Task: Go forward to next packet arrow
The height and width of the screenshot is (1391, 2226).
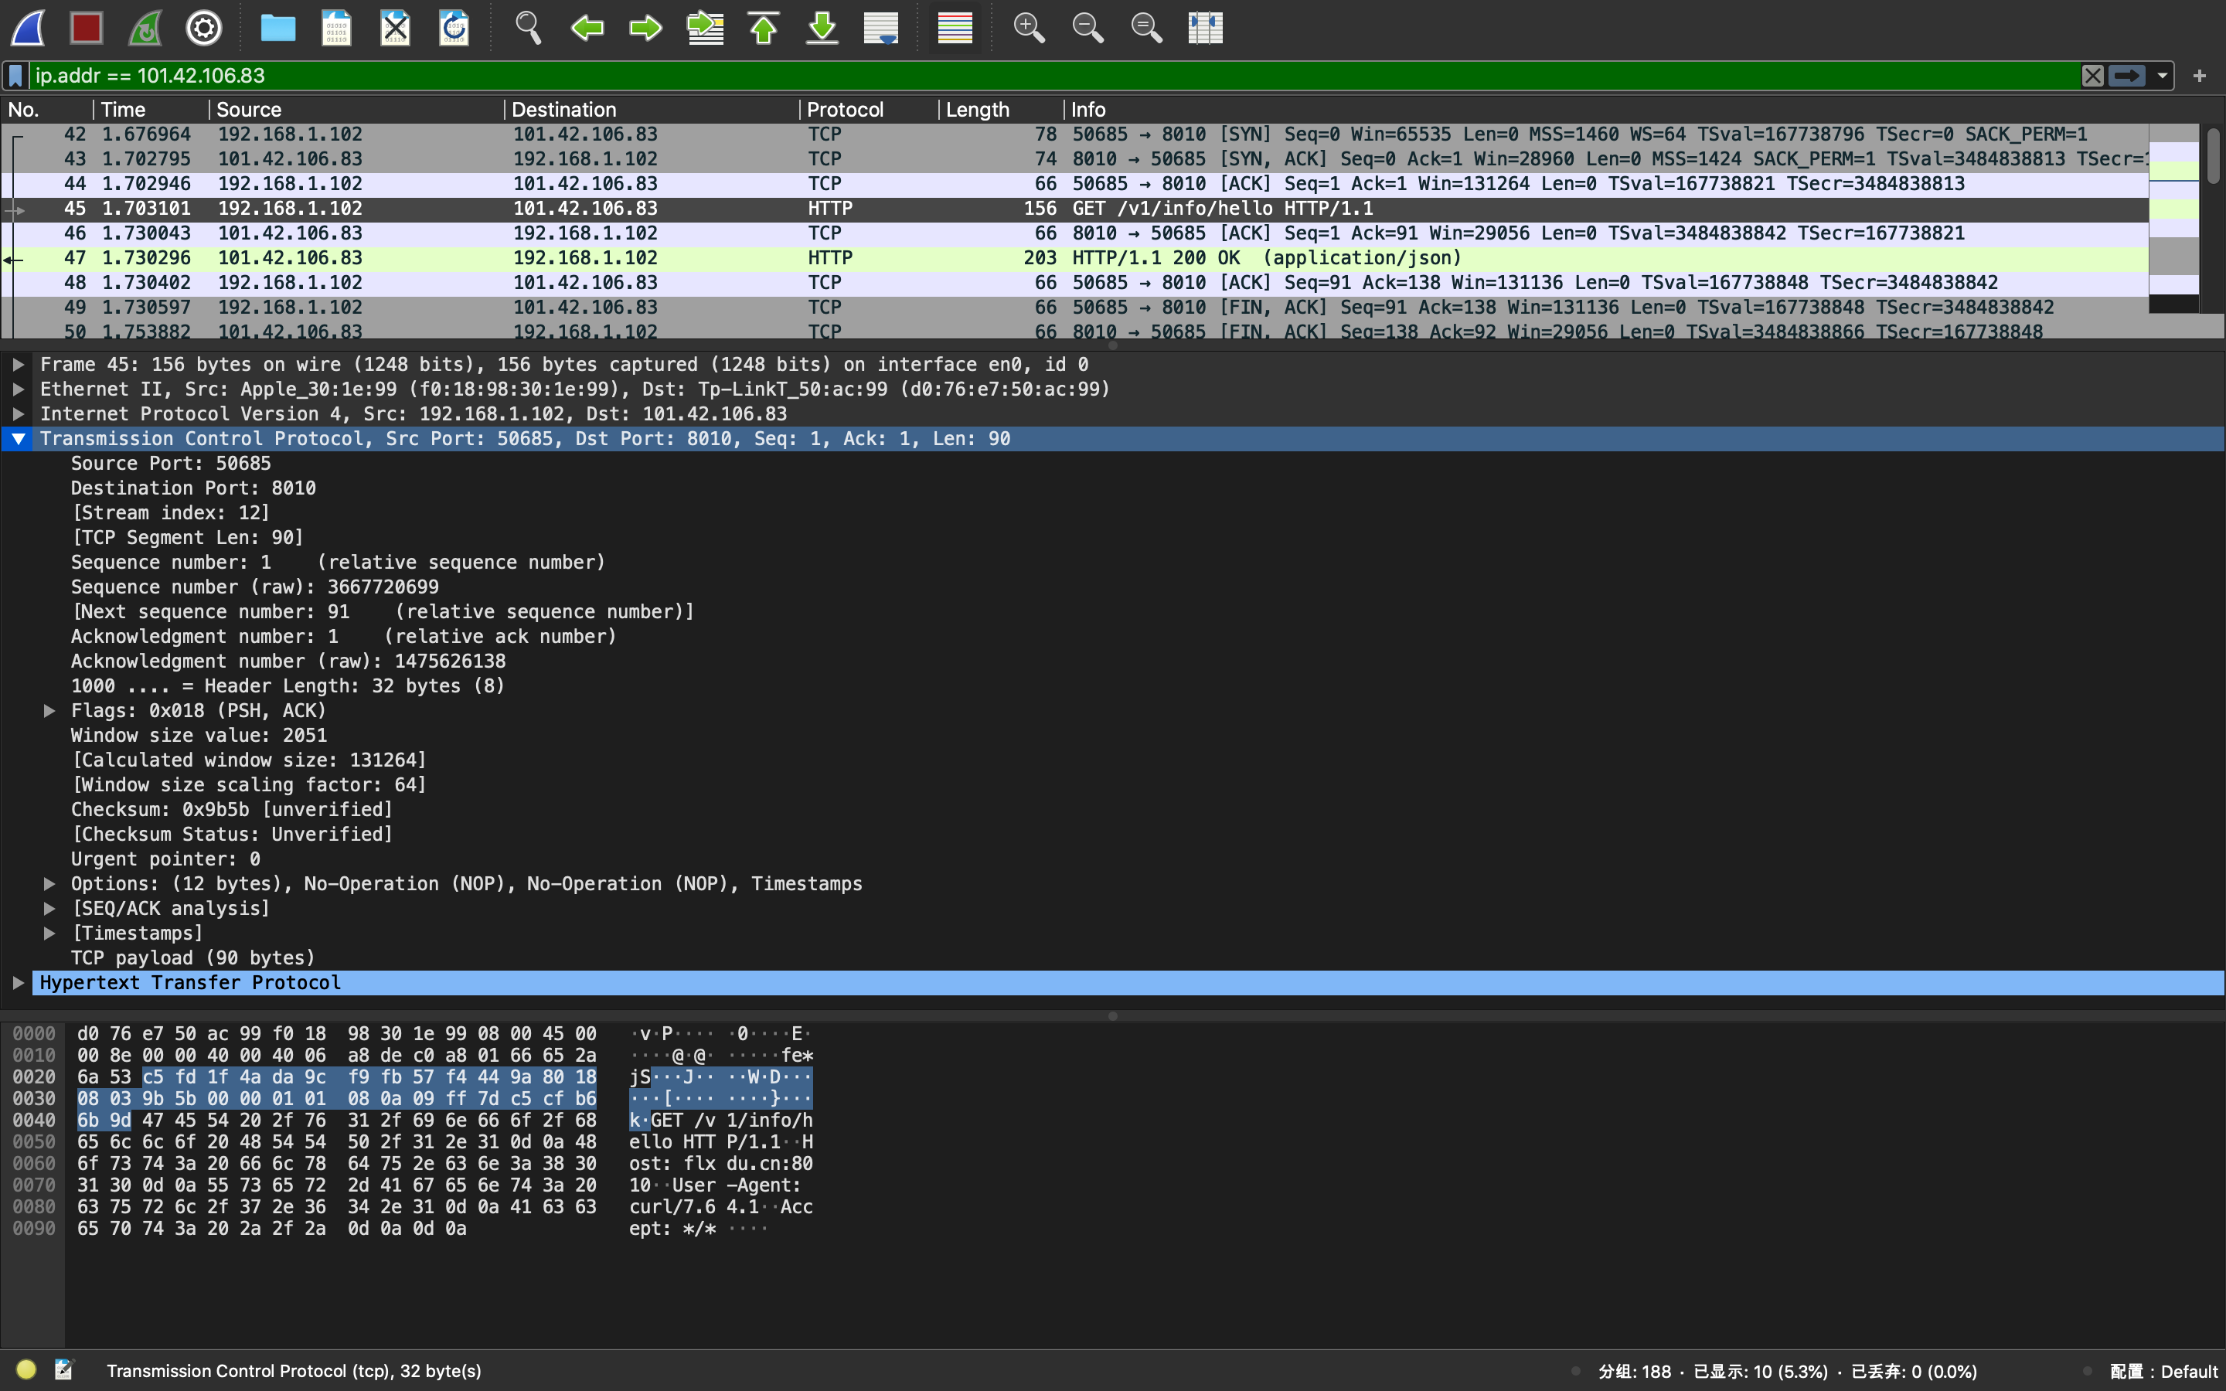Action: point(645,28)
